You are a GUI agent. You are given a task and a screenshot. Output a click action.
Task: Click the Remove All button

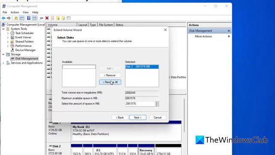(x=110, y=82)
